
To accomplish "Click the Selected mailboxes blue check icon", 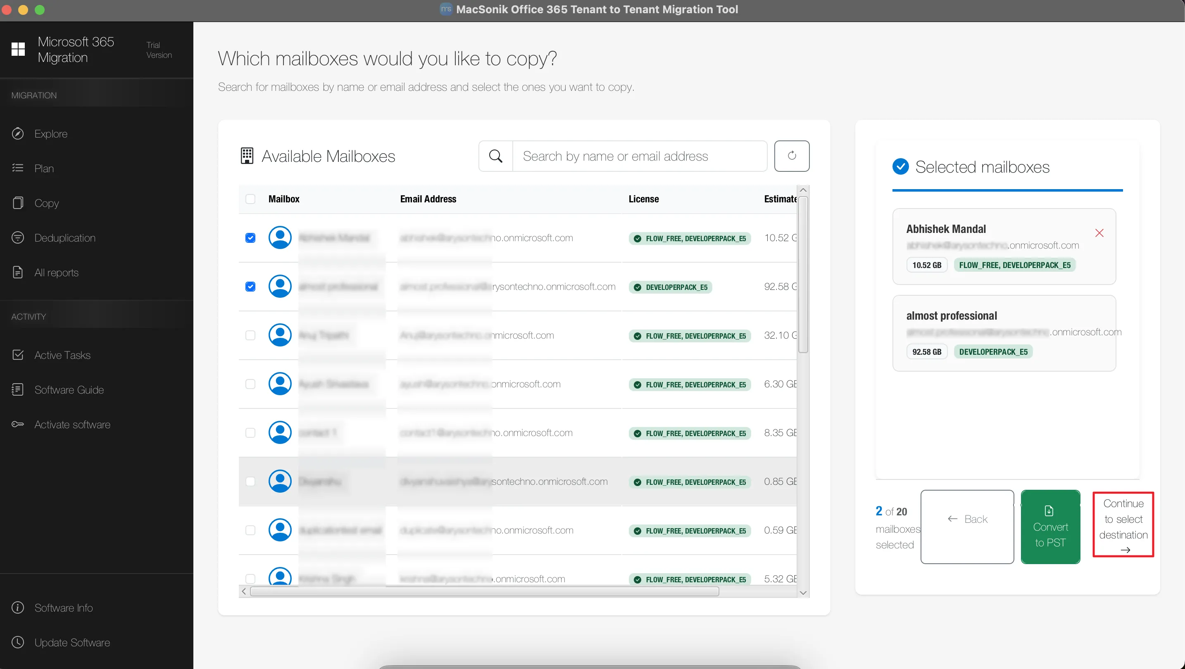I will [901, 166].
